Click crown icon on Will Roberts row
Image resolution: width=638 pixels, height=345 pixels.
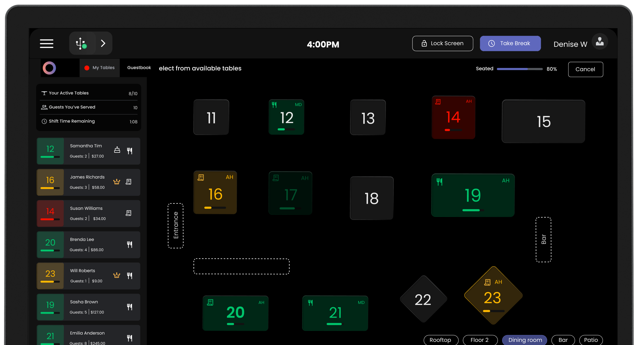pos(117,275)
